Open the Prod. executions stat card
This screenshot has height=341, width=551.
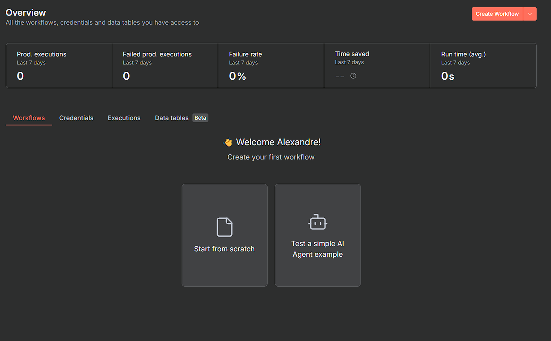(59, 65)
